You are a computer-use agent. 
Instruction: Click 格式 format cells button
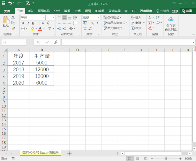(137, 28)
